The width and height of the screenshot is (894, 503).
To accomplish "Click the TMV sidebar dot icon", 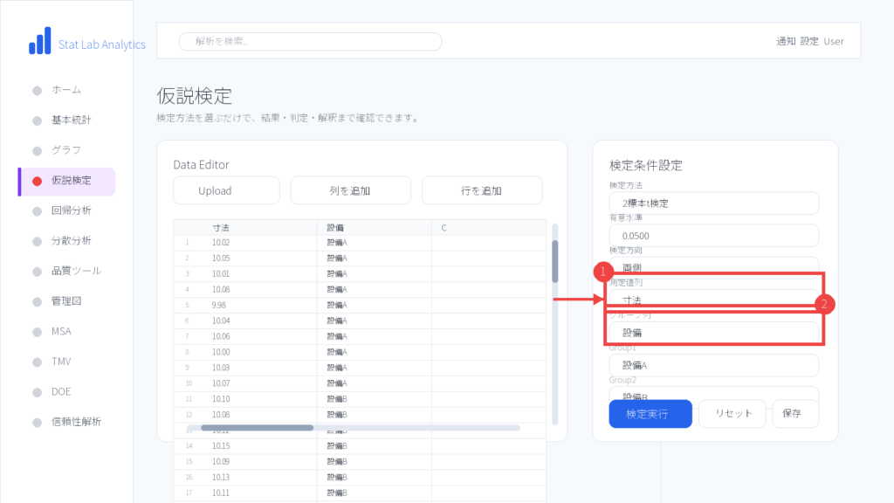I will point(37,362).
